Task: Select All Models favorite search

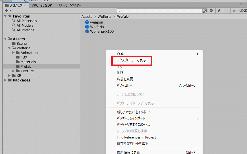Action: [x=25, y=25]
